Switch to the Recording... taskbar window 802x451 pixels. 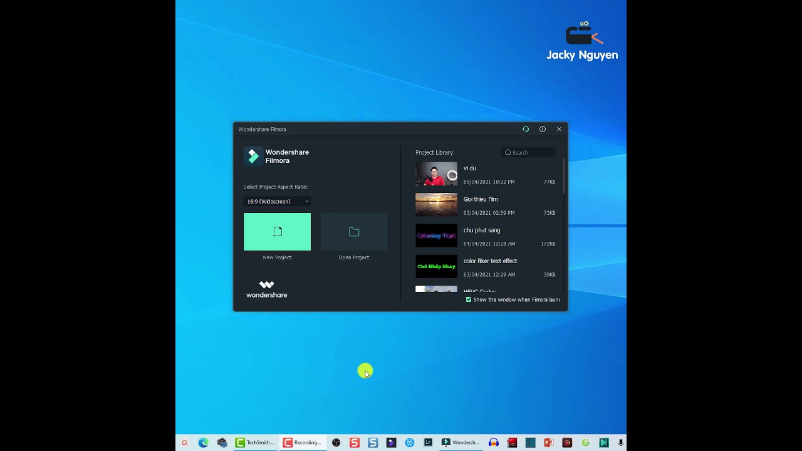(x=303, y=442)
